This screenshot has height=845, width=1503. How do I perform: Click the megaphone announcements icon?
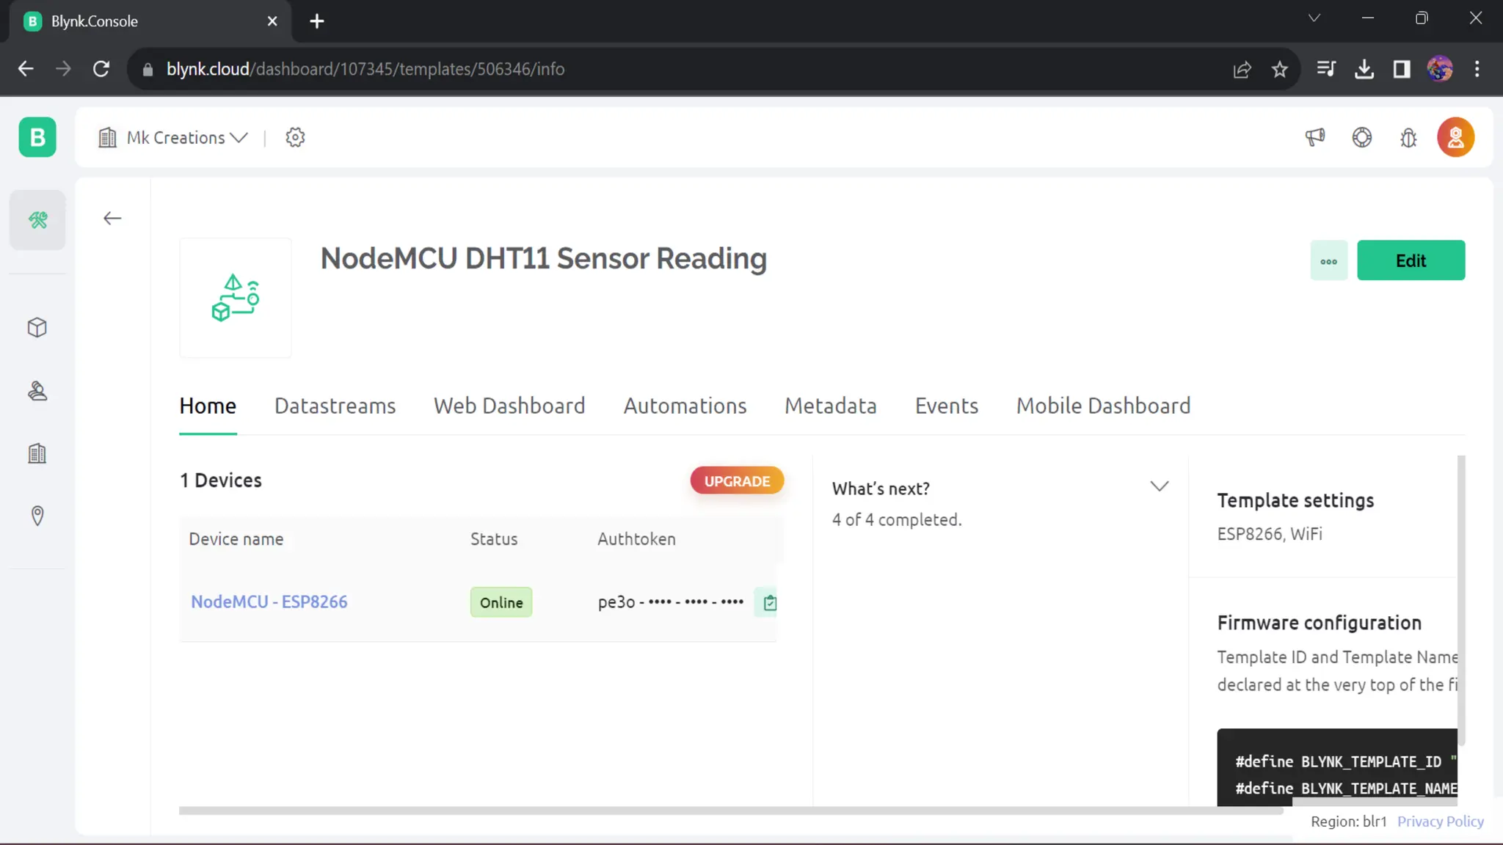coord(1315,137)
